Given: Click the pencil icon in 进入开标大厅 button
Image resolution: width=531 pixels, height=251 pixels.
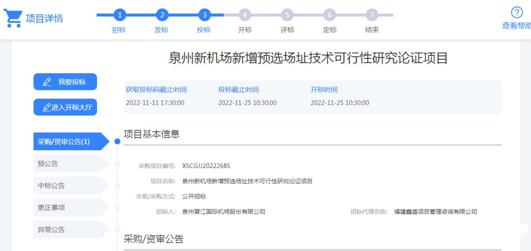Looking at the screenshot, I should tap(47, 107).
